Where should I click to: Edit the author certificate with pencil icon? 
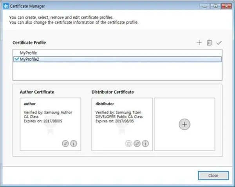tap(65, 143)
